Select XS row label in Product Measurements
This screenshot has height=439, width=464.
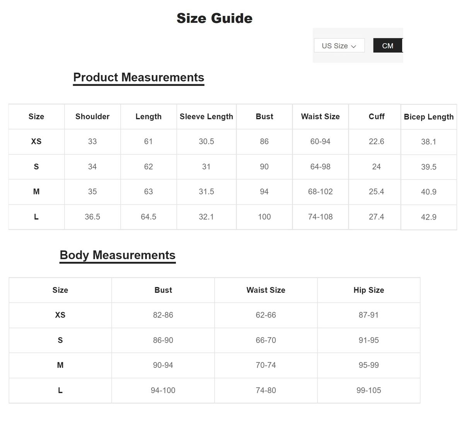tap(36, 142)
